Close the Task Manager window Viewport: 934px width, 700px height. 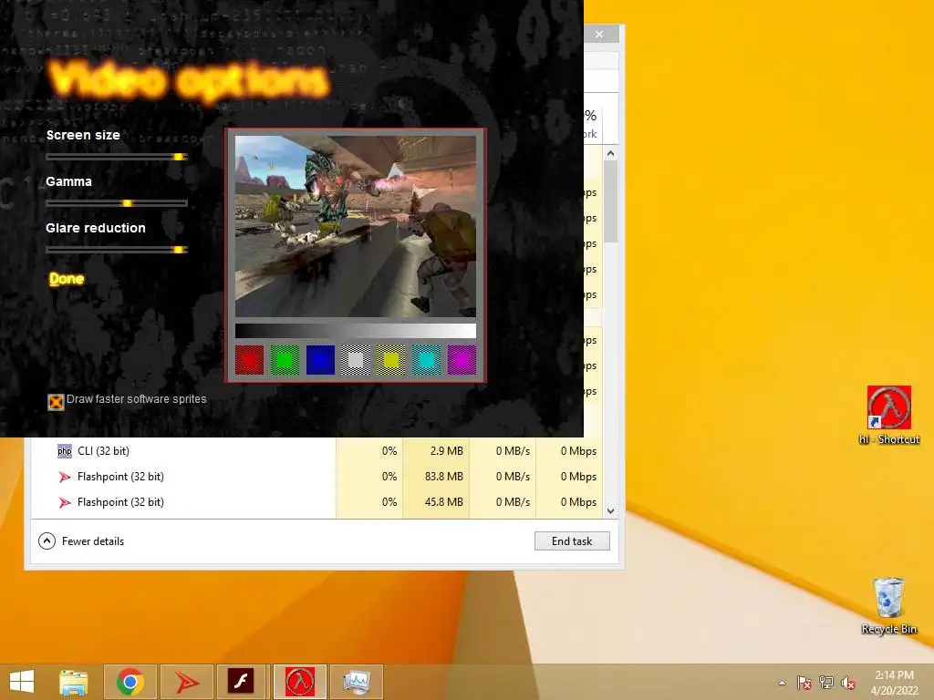pos(599,35)
